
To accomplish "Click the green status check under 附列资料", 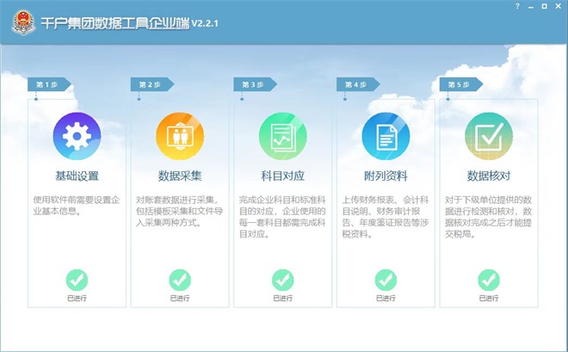I will point(386,280).
